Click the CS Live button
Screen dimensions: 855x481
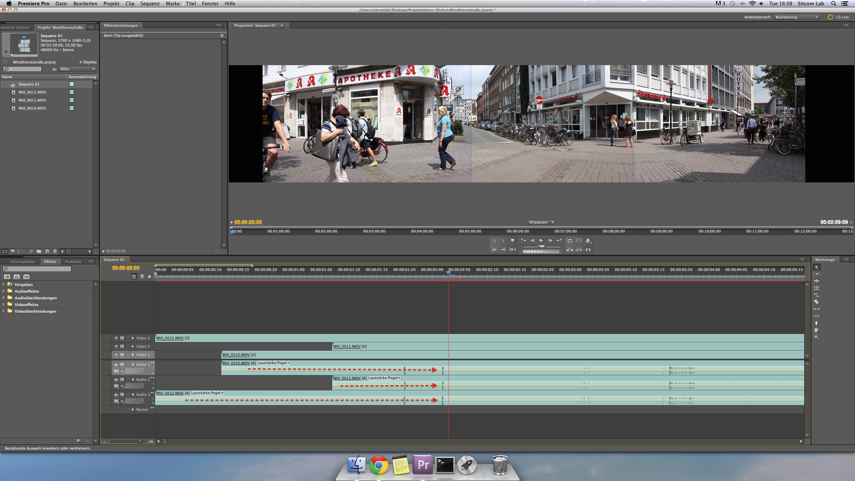tap(838, 17)
